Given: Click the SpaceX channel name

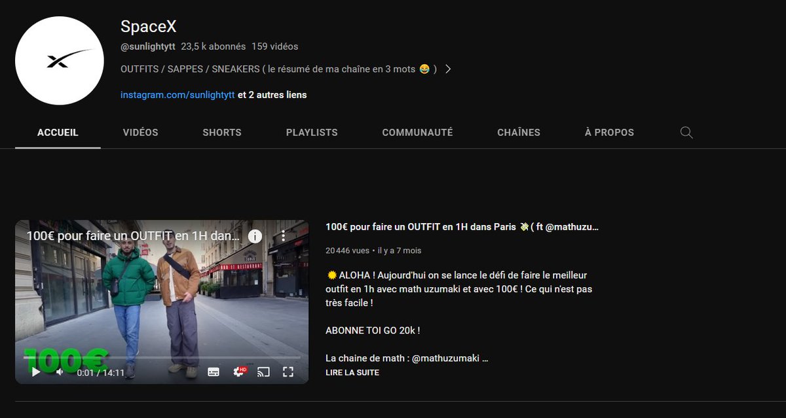Looking at the screenshot, I should [x=149, y=26].
